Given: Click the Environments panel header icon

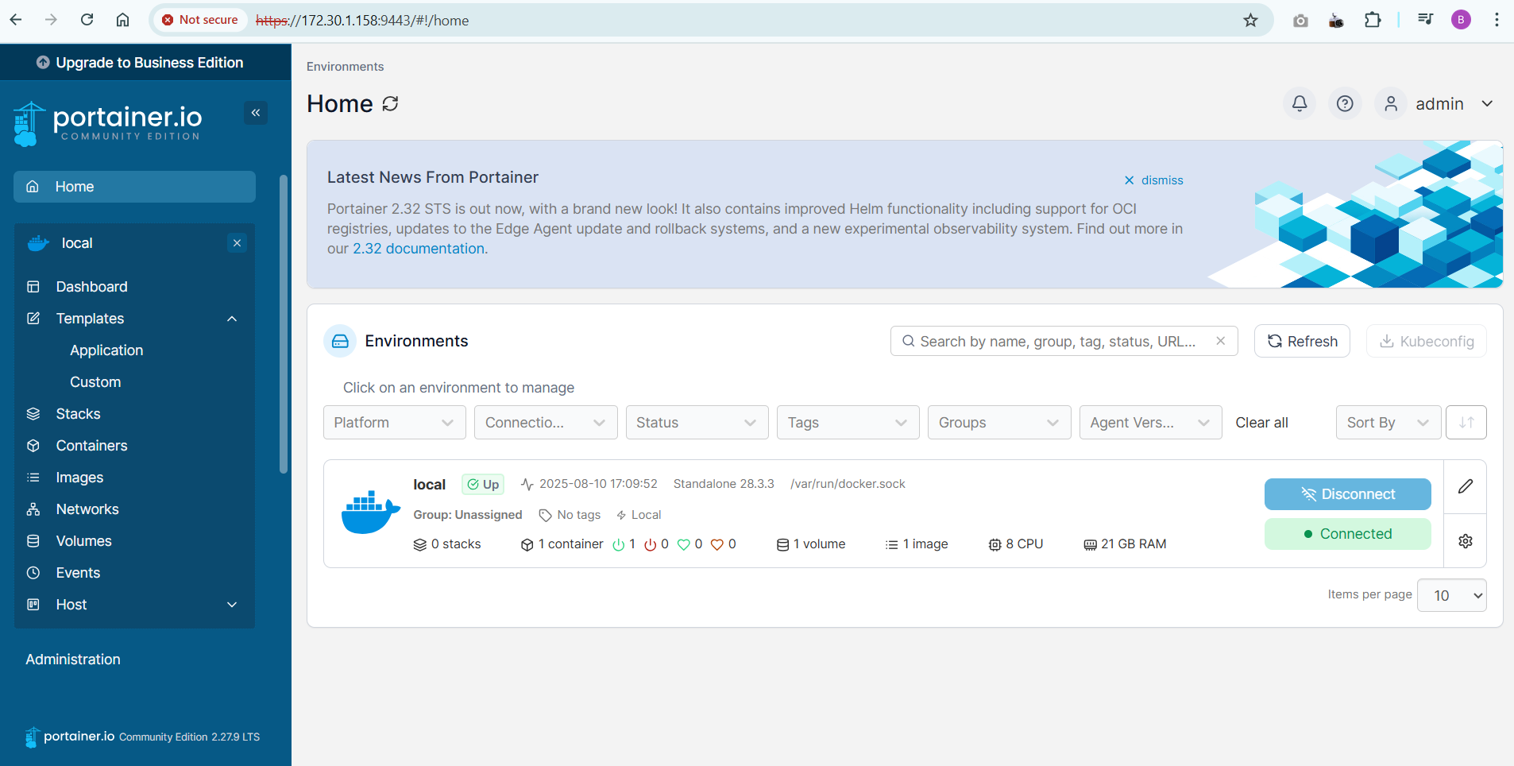Looking at the screenshot, I should click(x=340, y=341).
